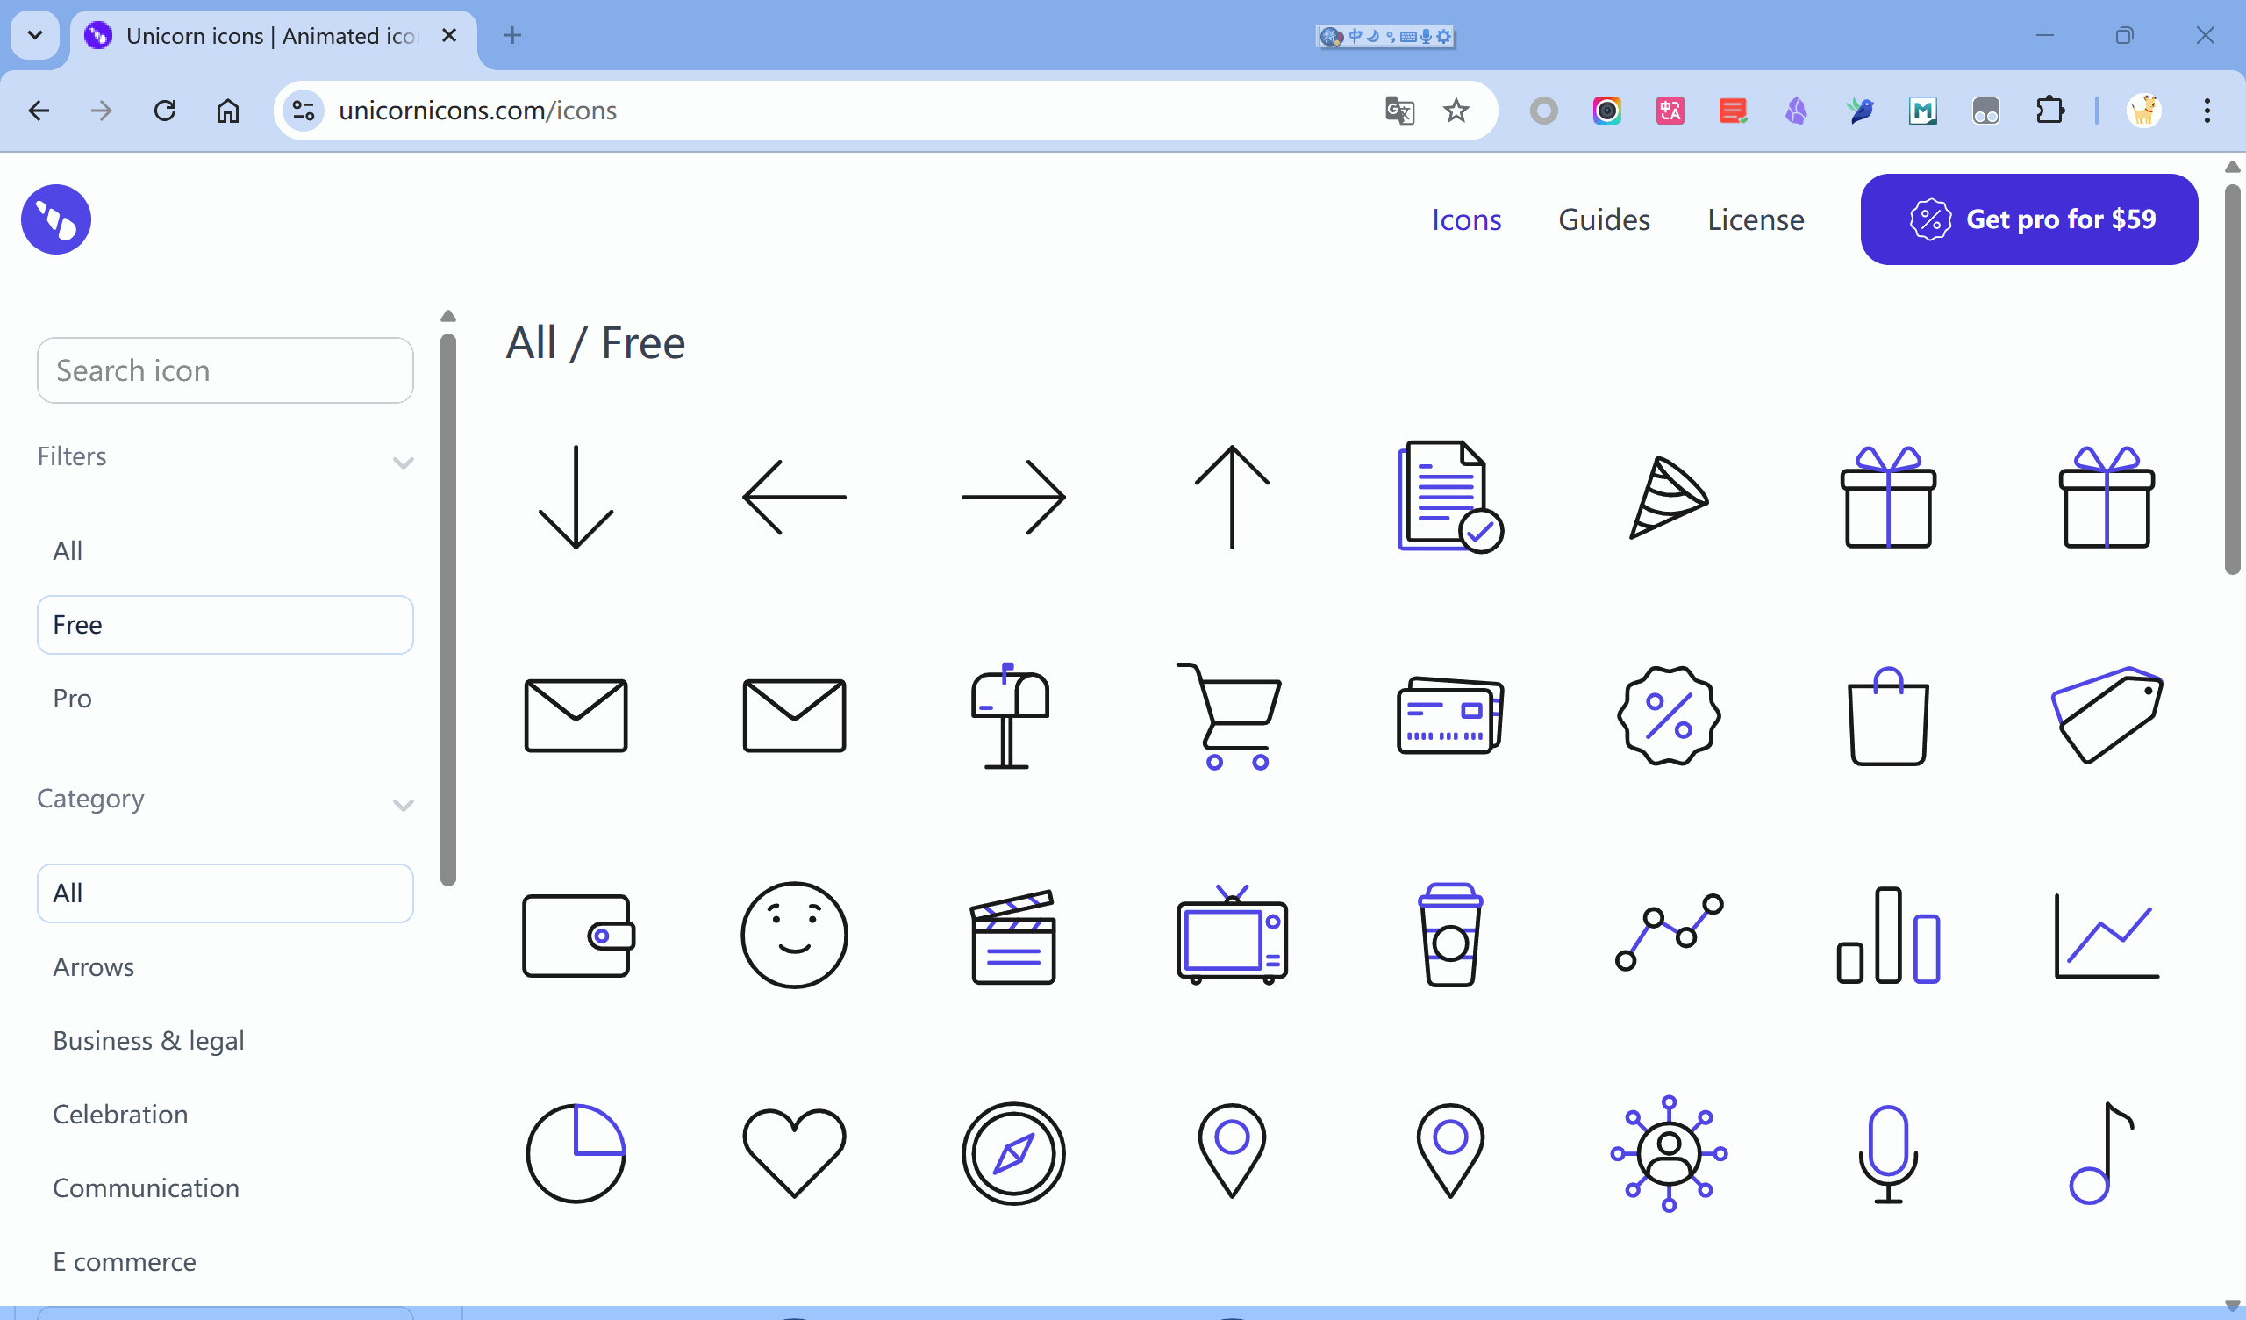Viewport: 2246px width, 1320px height.
Task: Collapse the Filters section chevron
Action: pos(403,462)
